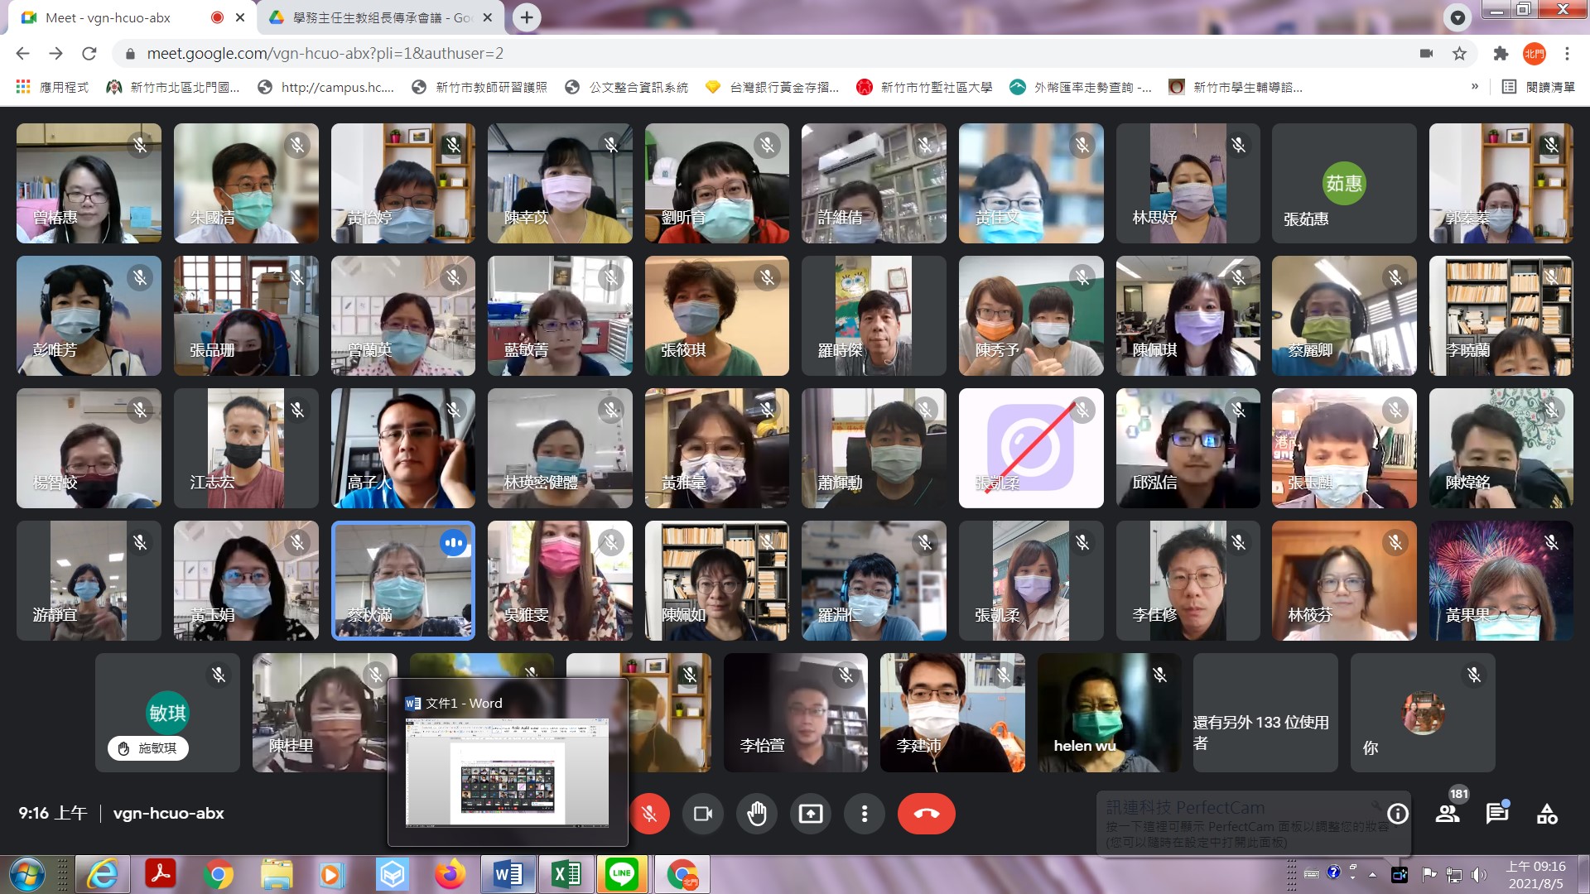Open the chat messages panel
Viewport: 1590px width, 894px height.
(x=1496, y=814)
